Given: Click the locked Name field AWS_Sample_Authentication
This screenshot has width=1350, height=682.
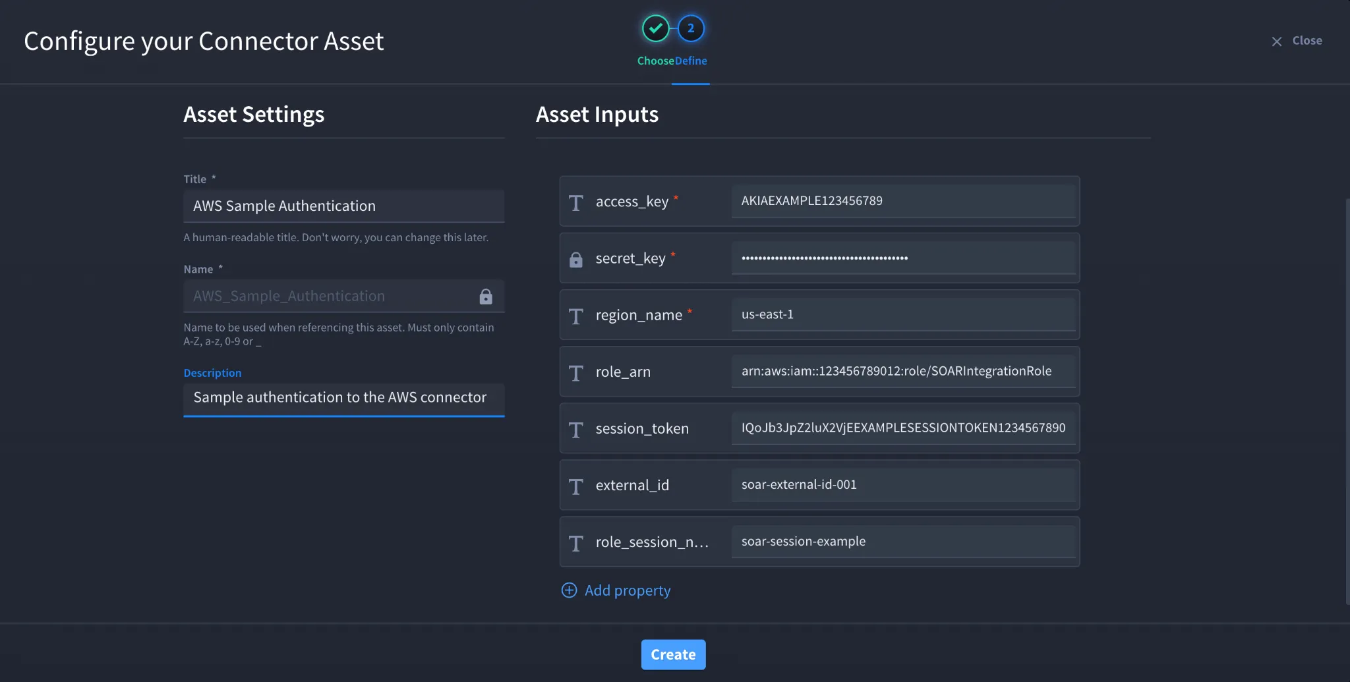Looking at the screenshot, I should [344, 296].
